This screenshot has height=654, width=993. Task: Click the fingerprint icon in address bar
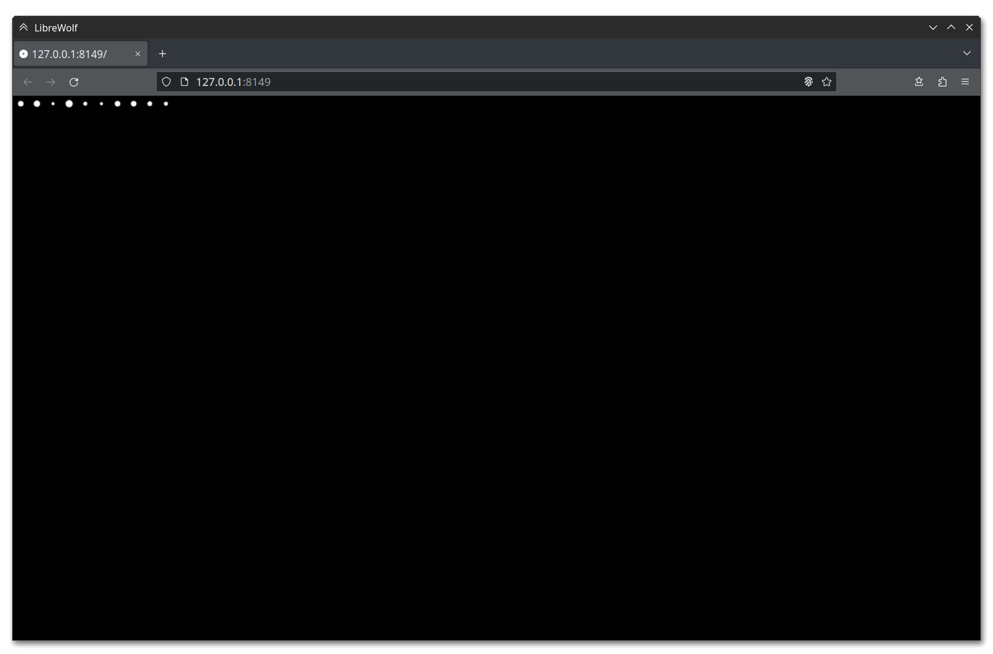tap(808, 82)
